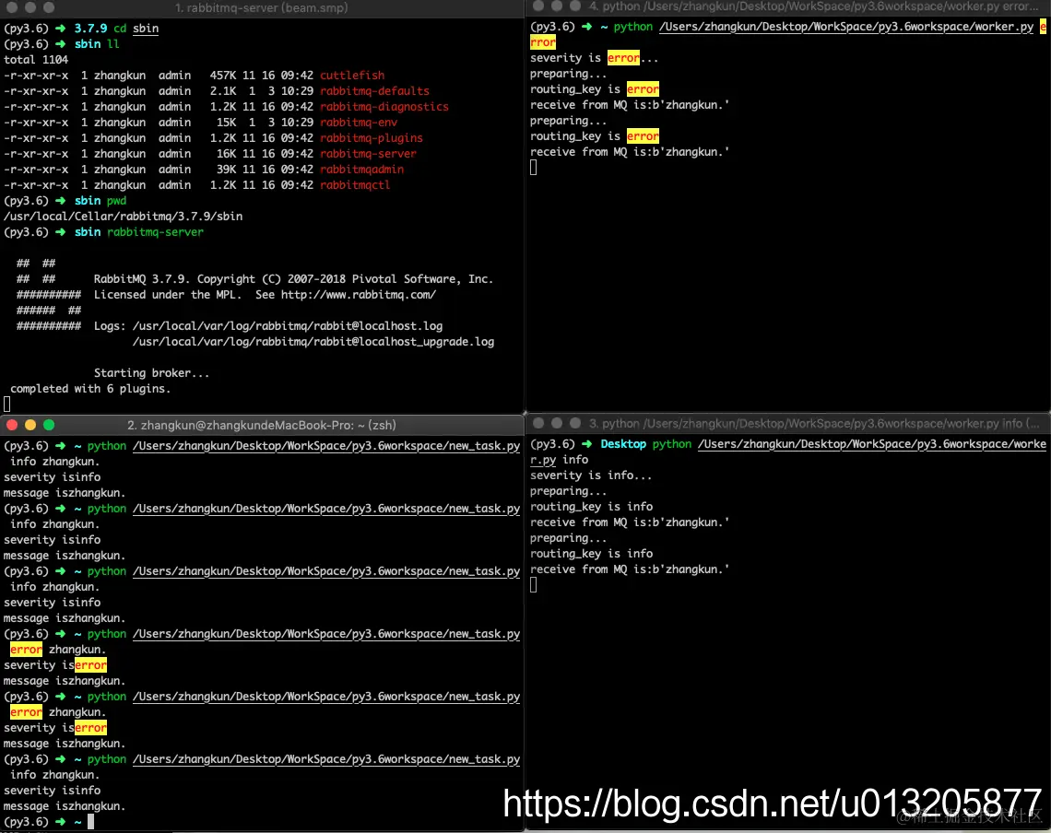Click the underlined sbin argument after cd
Image resolution: width=1051 pixels, height=833 pixels.
coord(146,29)
